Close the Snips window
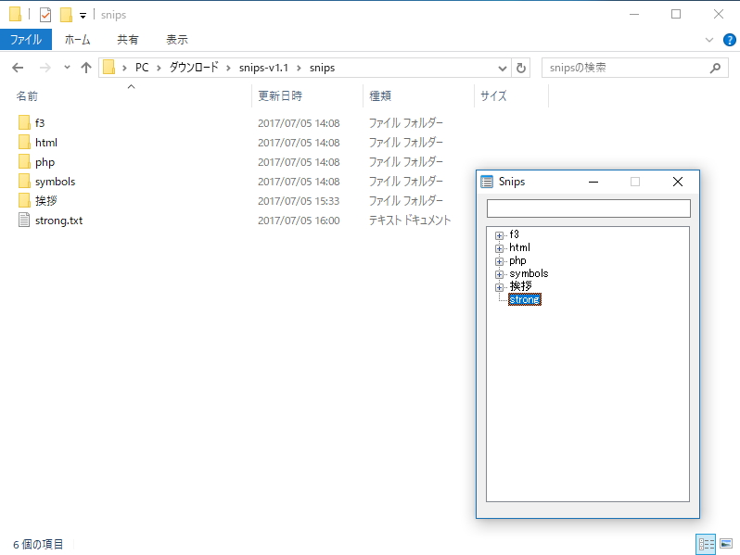The height and width of the screenshot is (555, 740). 678,182
